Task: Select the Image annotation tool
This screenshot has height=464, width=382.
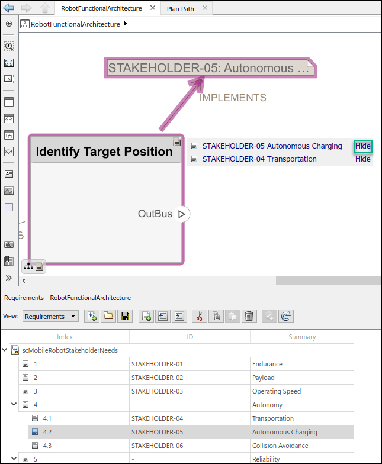Action: 9,191
